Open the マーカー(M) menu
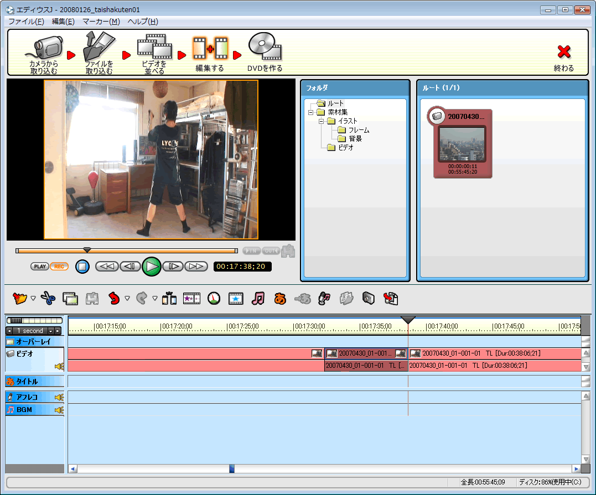This screenshot has width=596, height=495. [101, 22]
